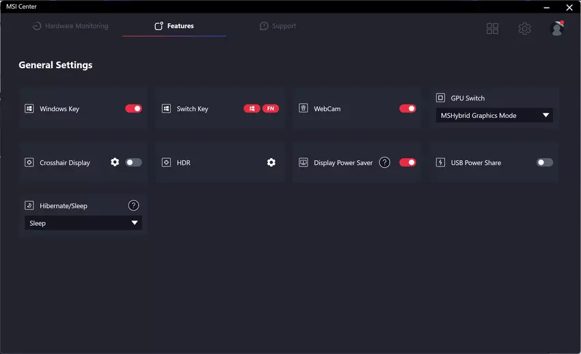Open MSI Center settings gear

click(524, 29)
